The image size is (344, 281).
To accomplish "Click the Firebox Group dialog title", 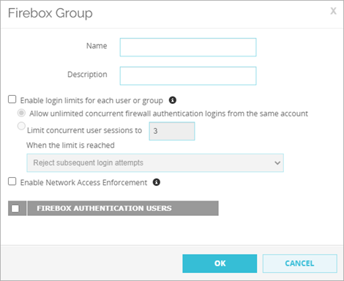I will click(51, 13).
